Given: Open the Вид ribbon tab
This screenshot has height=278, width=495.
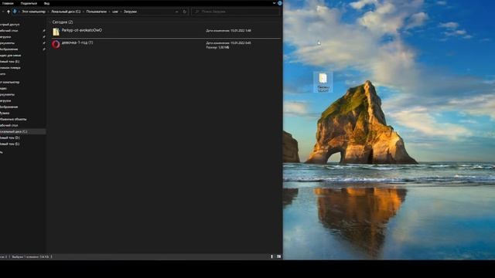Looking at the screenshot, I should (46, 3).
